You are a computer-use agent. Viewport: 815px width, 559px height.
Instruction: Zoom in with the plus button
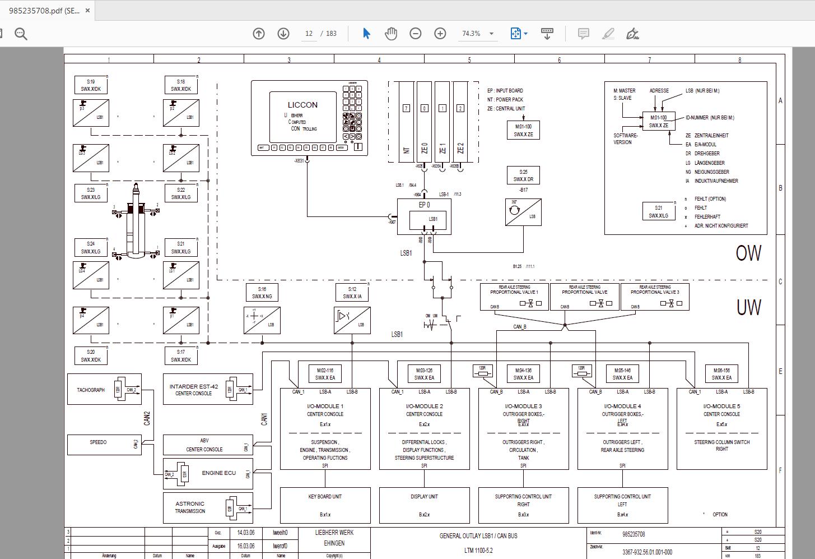pos(440,34)
